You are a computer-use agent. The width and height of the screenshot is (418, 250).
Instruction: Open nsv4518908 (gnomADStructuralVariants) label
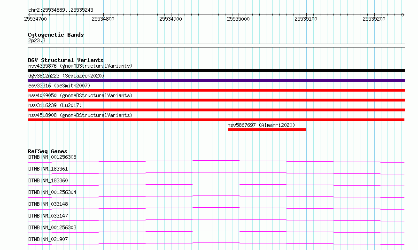(80, 115)
